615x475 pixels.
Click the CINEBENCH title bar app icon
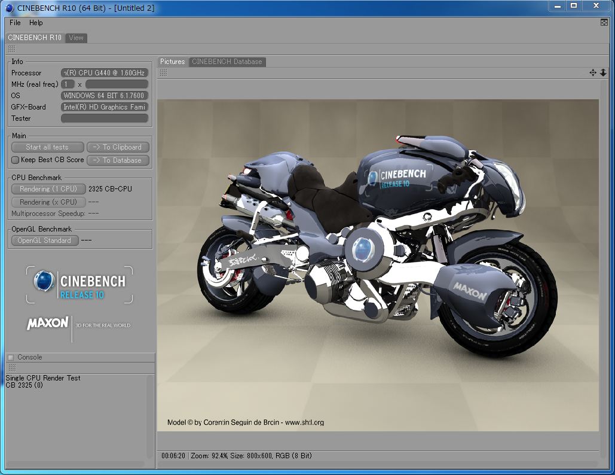tap(9, 7)
